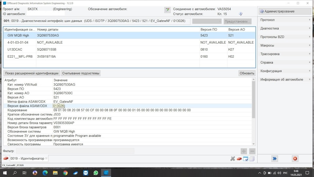Click the red car icon in the bottom toolbar
314x177 pixels.
[239, 159]
